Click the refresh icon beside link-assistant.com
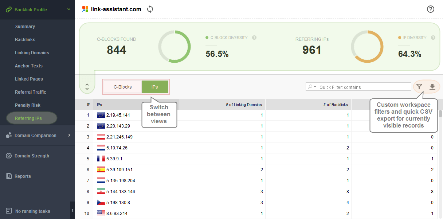 150,9
